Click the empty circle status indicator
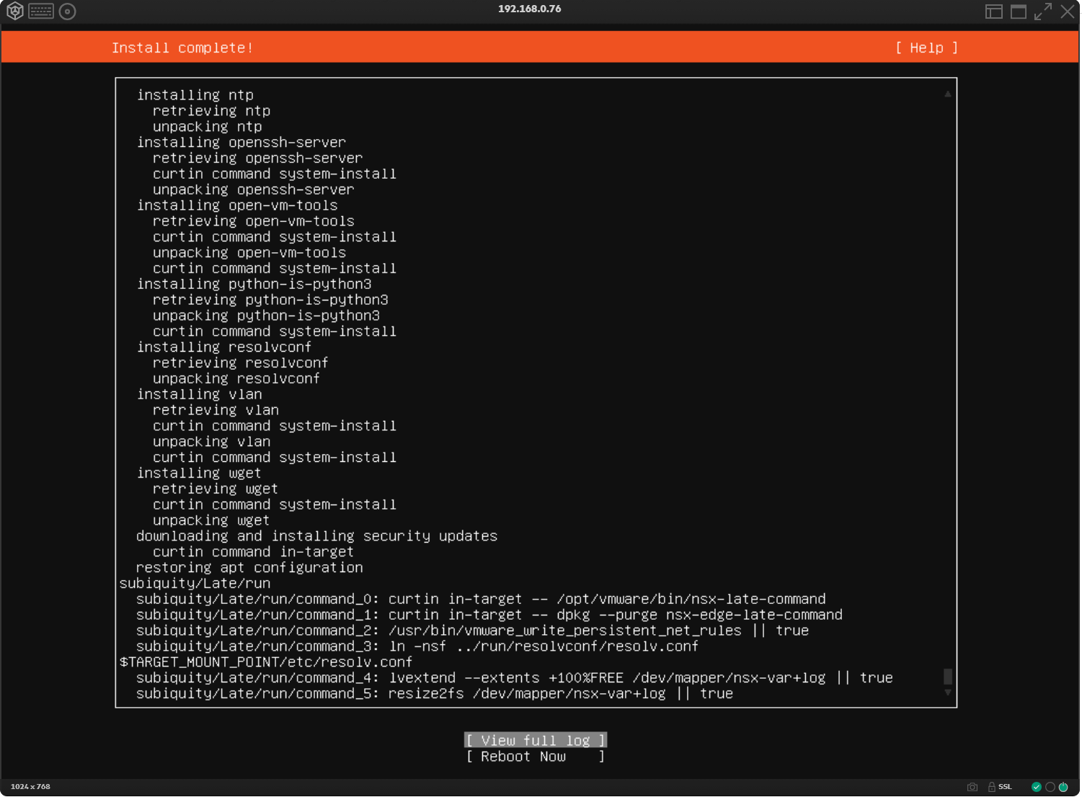Viewport: 1082px width, 797px height. 1050,787
